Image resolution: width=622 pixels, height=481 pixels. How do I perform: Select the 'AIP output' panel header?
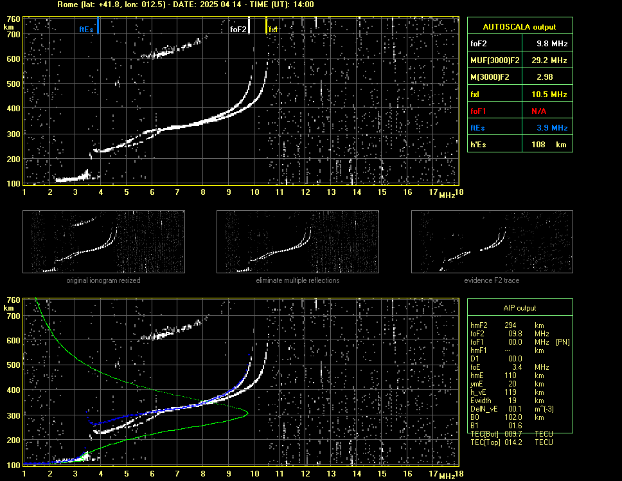coord(520,308)
